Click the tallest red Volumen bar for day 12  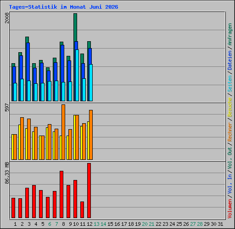[89, 191]
